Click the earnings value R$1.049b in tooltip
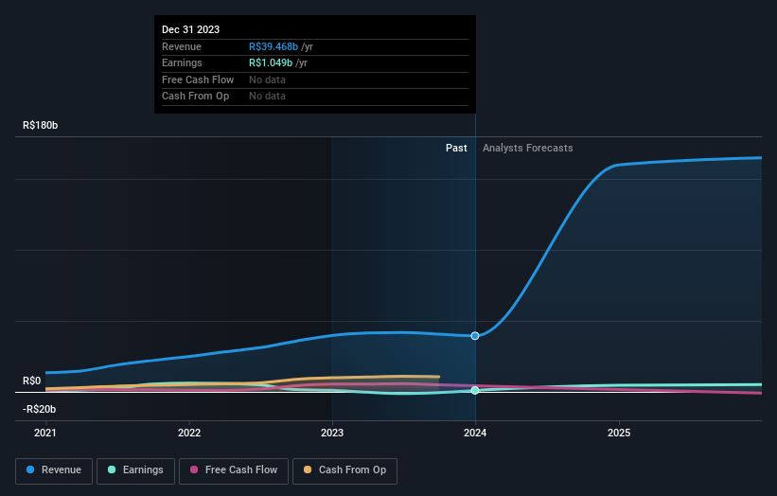Screen dimensions: 777x496 click(x=271, y=62)
